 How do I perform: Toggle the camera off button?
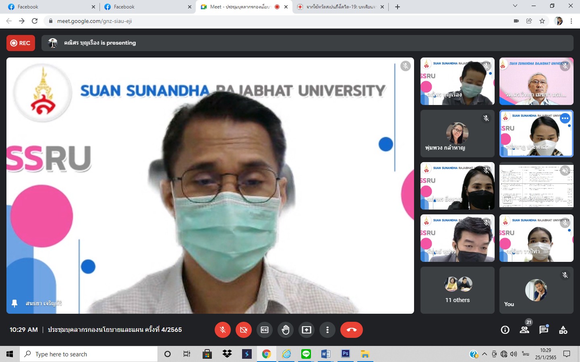244,330
